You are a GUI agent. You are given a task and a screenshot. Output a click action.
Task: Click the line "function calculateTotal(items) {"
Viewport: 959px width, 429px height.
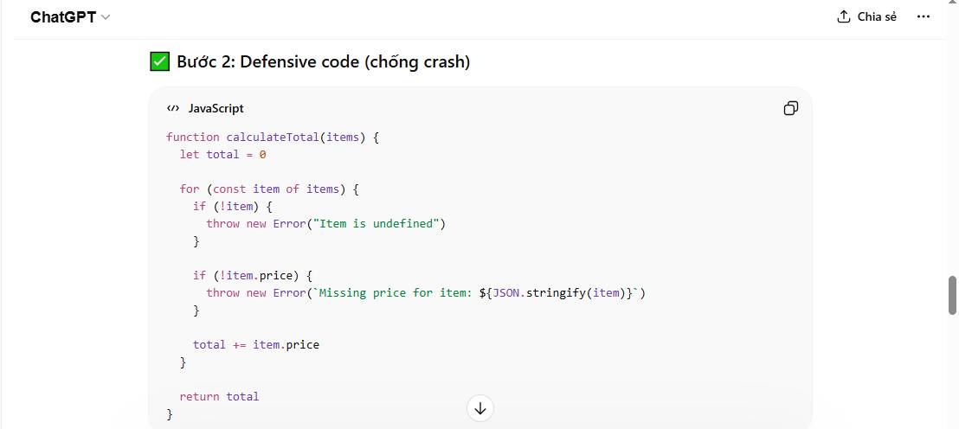(x=273, y=138)
